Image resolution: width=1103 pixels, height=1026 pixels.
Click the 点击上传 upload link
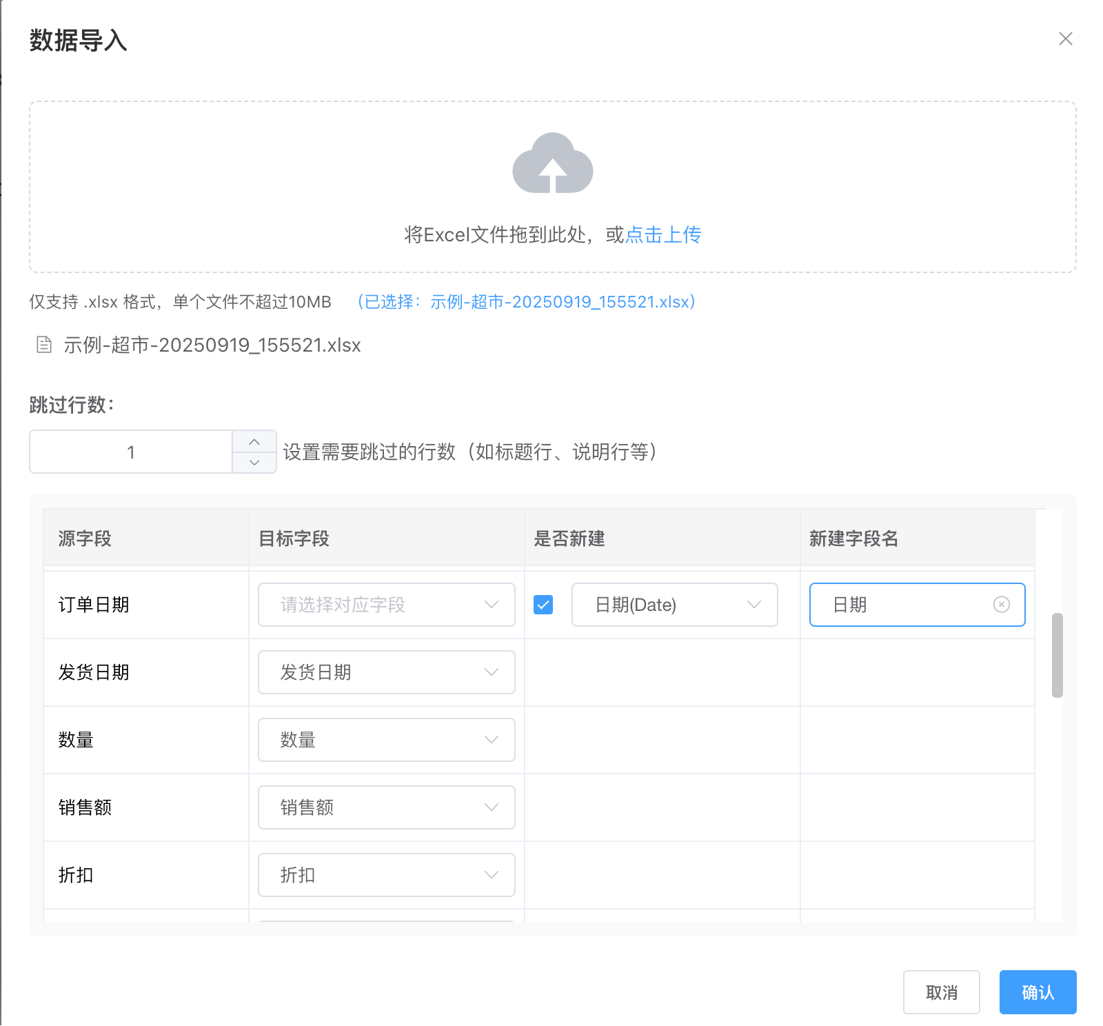pyautogui.click(x=662, y=235)
